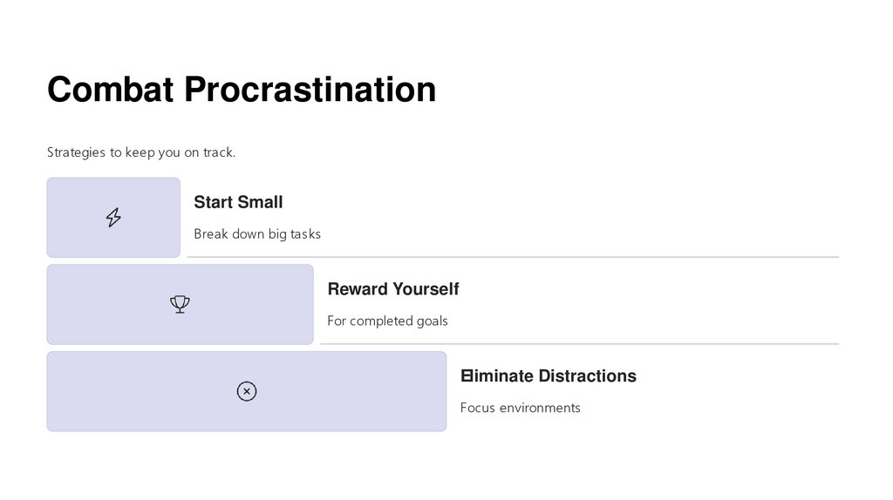Select the trophy icon
The height and width of the screenshot is (500, 893).
coord(180,304)
